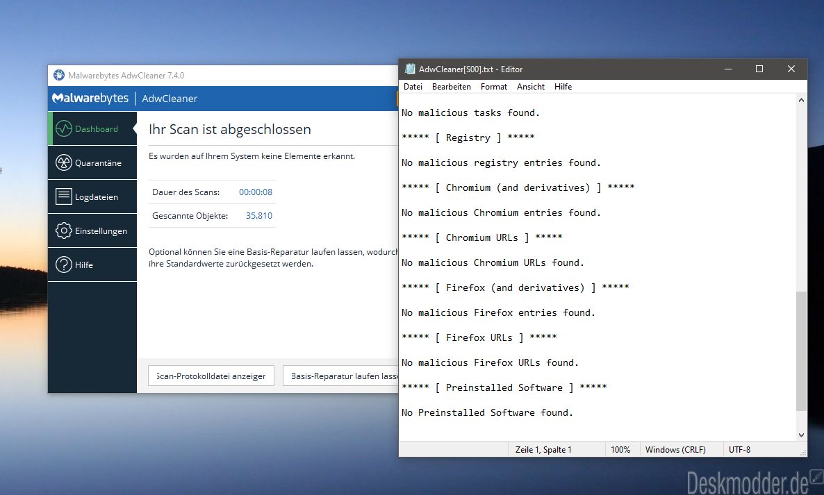
Task: Close the Editor window
Action: click(791, 69)
